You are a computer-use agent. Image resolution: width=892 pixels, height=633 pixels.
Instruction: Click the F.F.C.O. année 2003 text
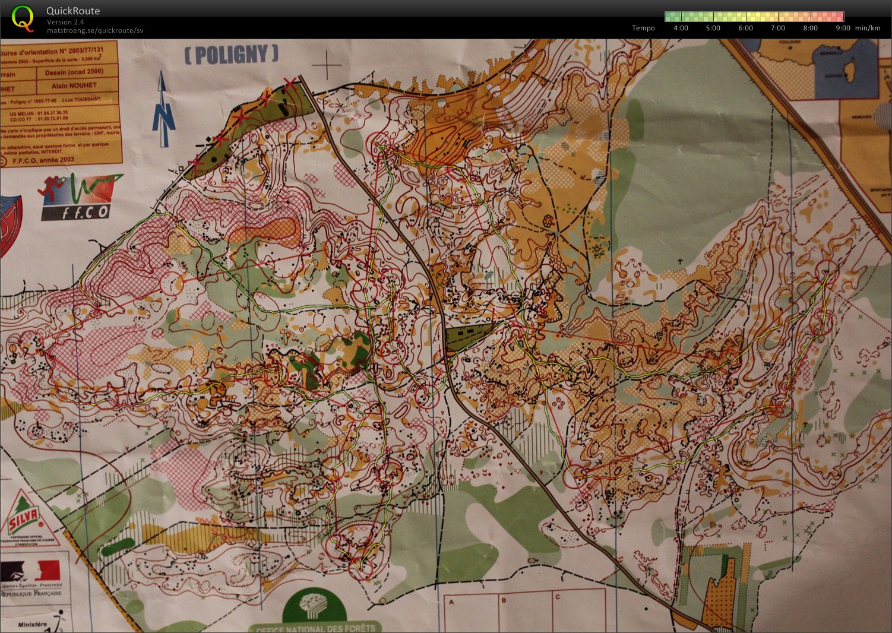point(42,159)
